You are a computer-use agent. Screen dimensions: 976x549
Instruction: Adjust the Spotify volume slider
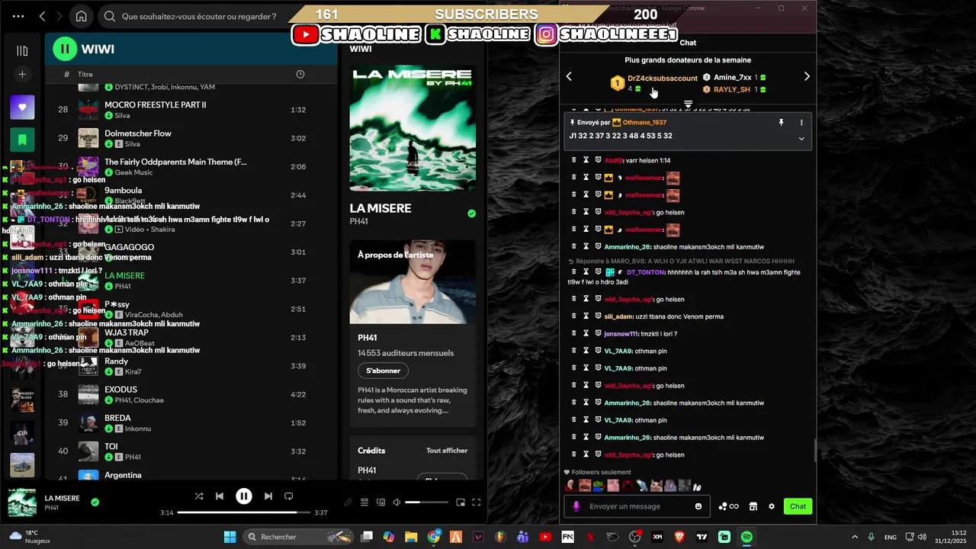(x=426, y=502)
